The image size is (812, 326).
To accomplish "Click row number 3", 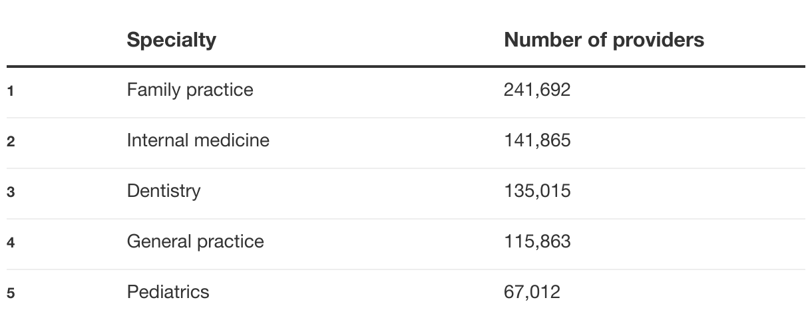I will (11, 192).
